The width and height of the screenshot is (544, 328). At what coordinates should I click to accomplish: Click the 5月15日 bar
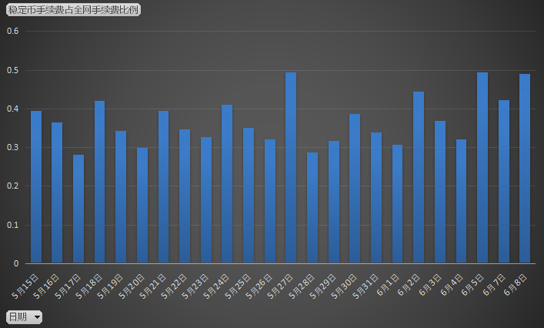point(36,187)
